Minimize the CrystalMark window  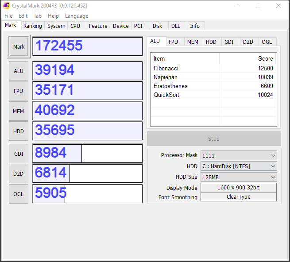pos(238,6)
